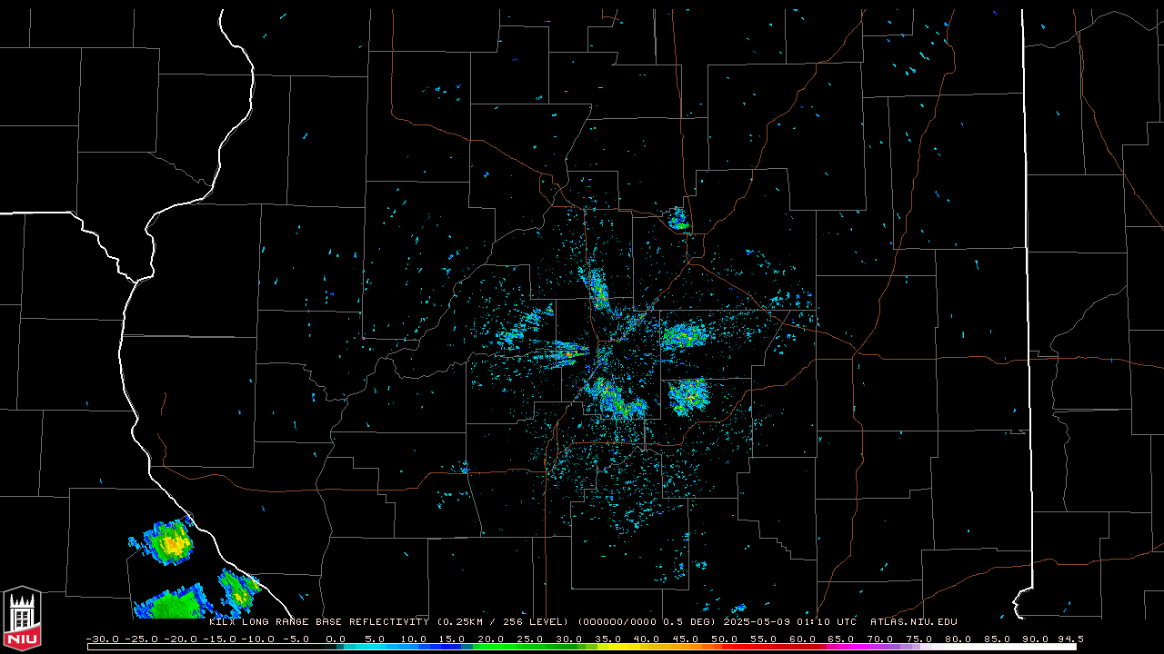This screenshot has width=1164, height=654.
Task: Click the 20.0 scale label
Action: (491, 639)
